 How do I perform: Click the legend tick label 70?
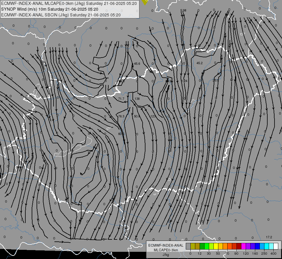227,254
